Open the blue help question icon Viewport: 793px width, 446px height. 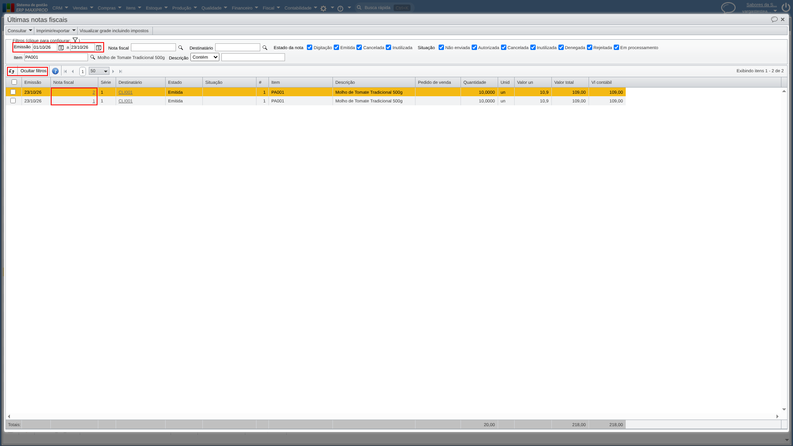point(55,71)
